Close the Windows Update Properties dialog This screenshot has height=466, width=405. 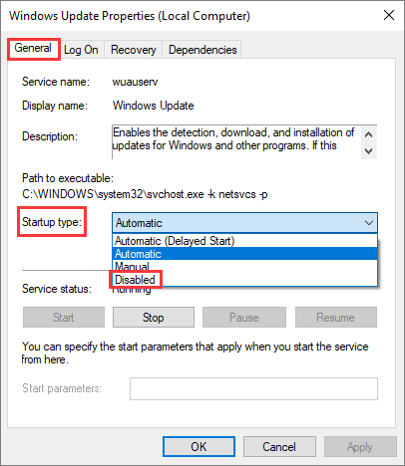pos(389,15)
